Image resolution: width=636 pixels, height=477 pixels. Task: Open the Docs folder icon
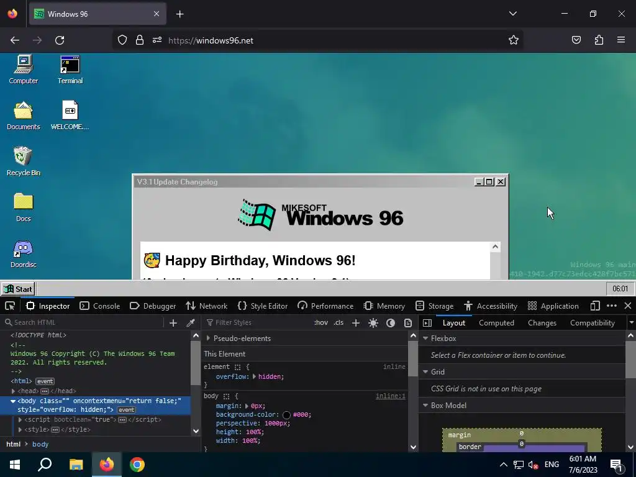(24, 207)
